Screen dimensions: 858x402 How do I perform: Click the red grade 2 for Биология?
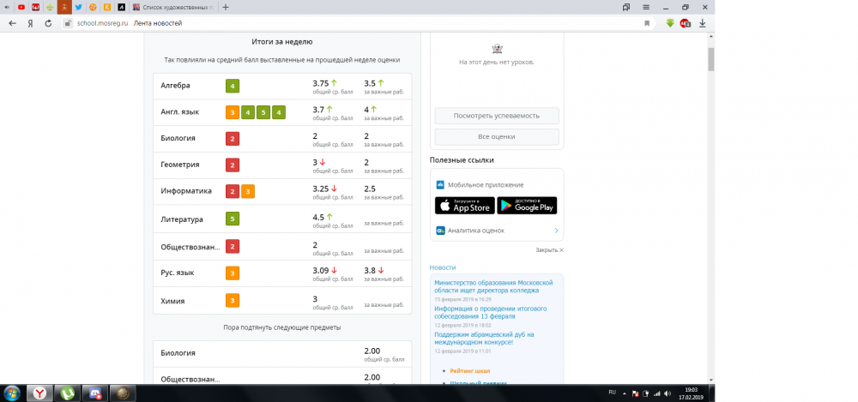(x=232, y=139)
